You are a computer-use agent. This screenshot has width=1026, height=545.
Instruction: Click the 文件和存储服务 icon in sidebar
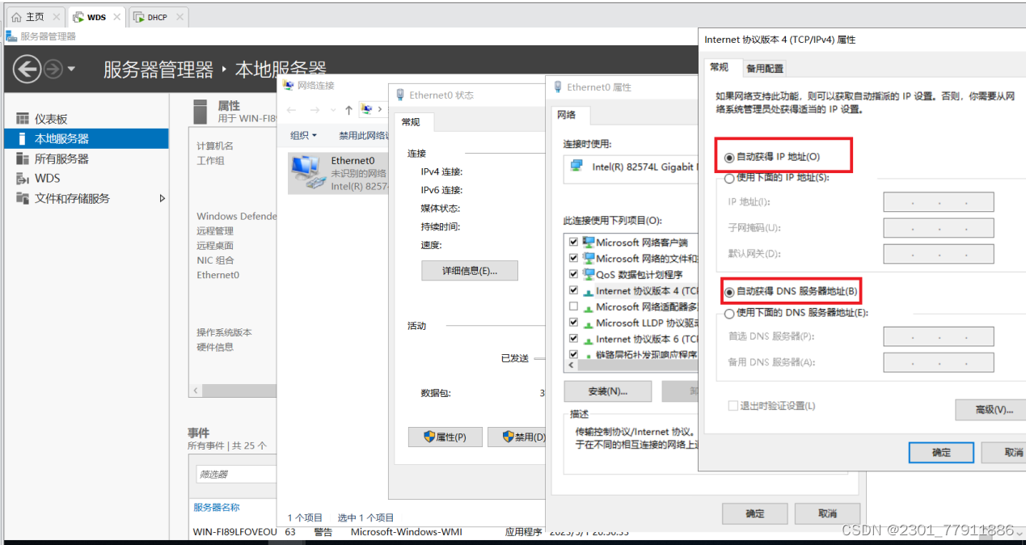click(x=23, y=198)
